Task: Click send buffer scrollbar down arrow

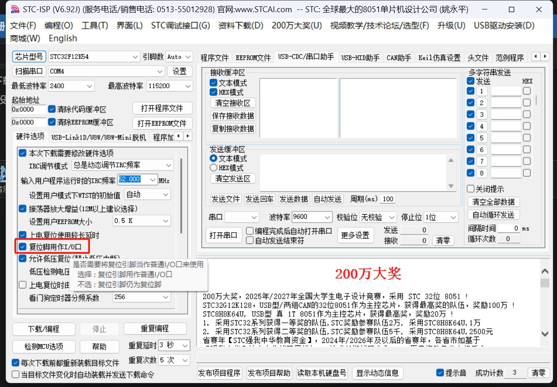Action: (451, 186)
